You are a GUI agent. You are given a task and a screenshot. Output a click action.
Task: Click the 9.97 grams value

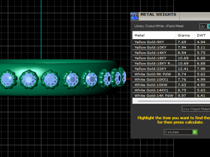pyautogui.click(x=182, y=96)
